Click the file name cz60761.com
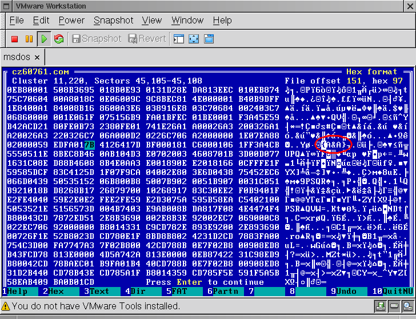 [x=41, y=72]
